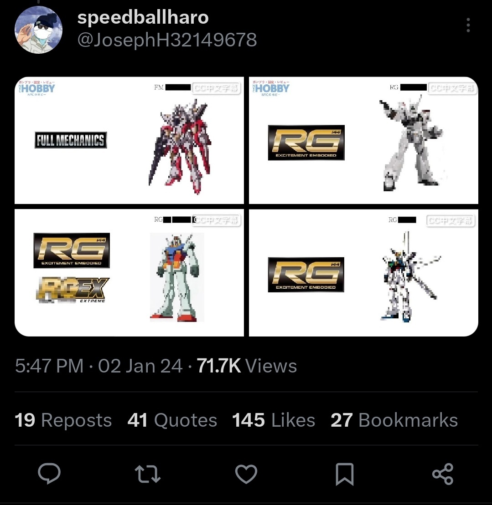Screen dimensions: 492x505
Task: View the 41 Quotes list
Action: click(x=172, y=420)
